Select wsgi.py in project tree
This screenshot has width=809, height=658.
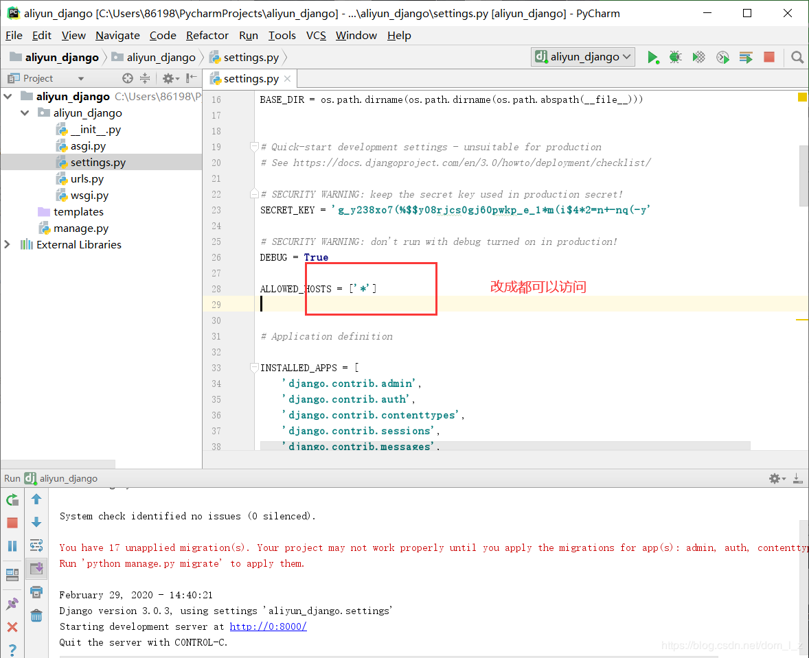[89, 196]
